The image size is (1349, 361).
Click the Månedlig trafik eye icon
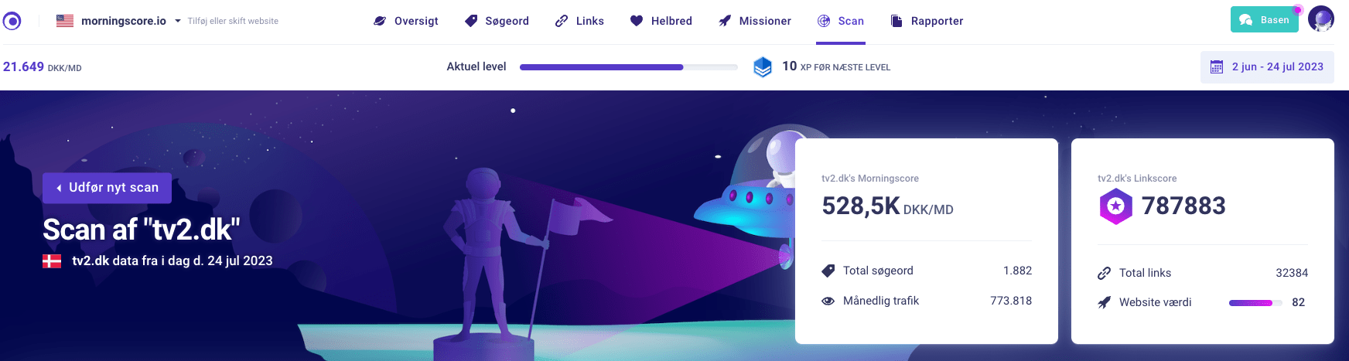[x=828, y=301]
